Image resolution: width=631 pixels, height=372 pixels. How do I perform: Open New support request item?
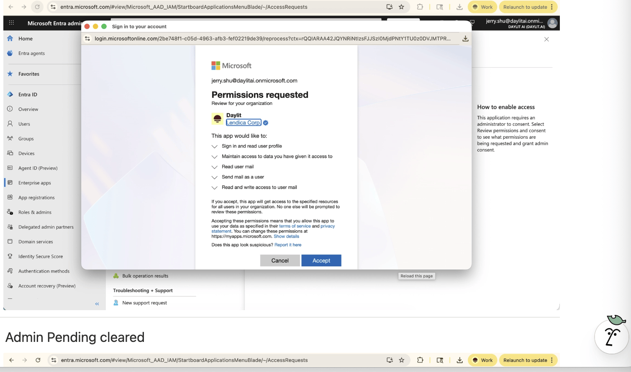[x=144, y=303]
